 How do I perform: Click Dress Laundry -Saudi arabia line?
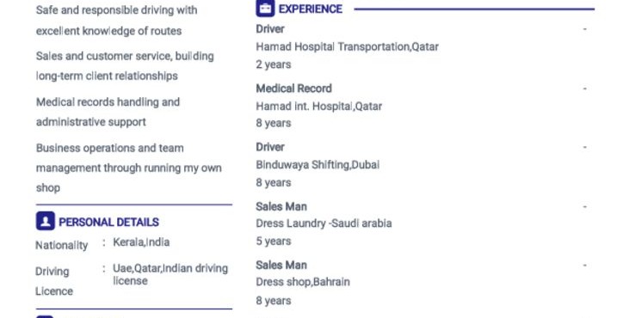[324, 223]
